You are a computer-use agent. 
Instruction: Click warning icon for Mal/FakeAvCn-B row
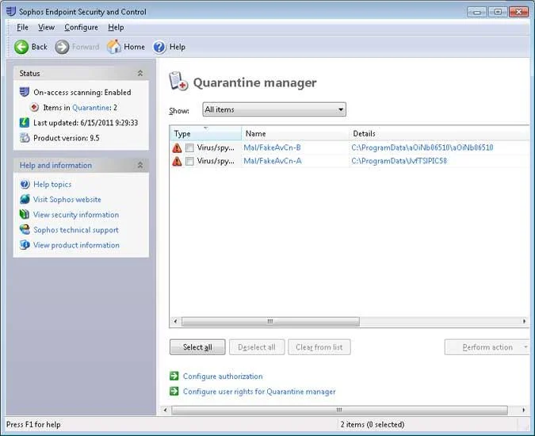coord(177,147)
